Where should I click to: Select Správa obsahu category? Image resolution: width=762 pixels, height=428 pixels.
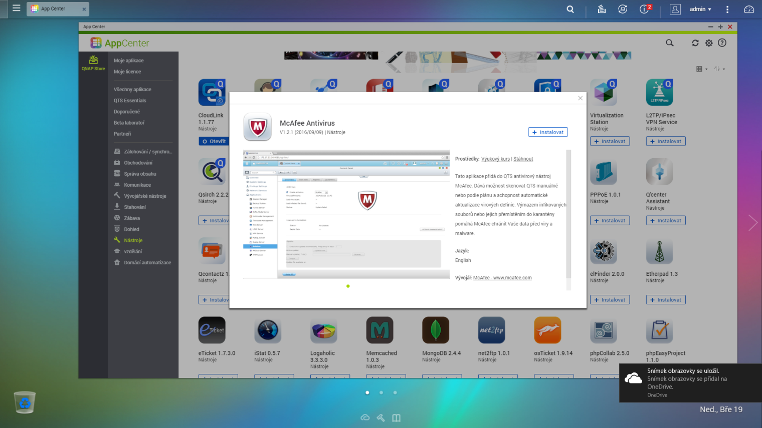(135, 174)
